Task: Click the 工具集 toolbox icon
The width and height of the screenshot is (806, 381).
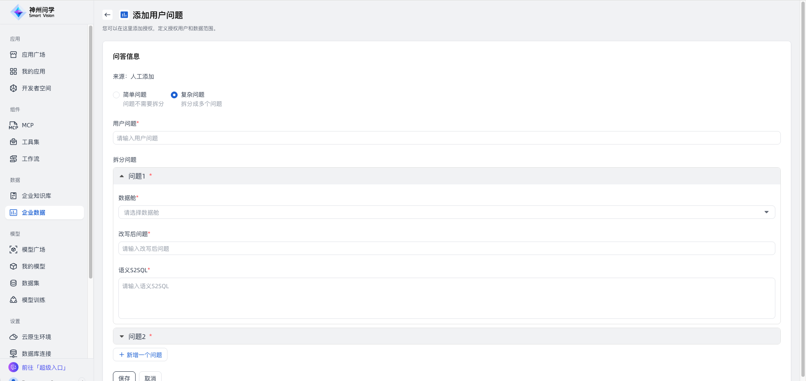Action: point(13,142)
